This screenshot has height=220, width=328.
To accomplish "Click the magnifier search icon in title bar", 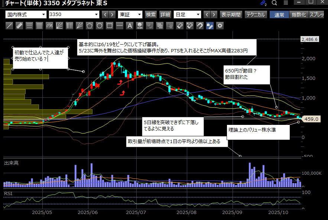I will tap(275, 3).
